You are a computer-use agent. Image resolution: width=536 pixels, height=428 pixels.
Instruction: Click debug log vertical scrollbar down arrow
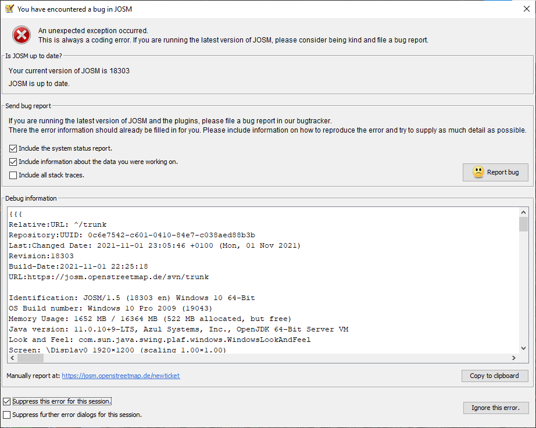pos(523,348)
